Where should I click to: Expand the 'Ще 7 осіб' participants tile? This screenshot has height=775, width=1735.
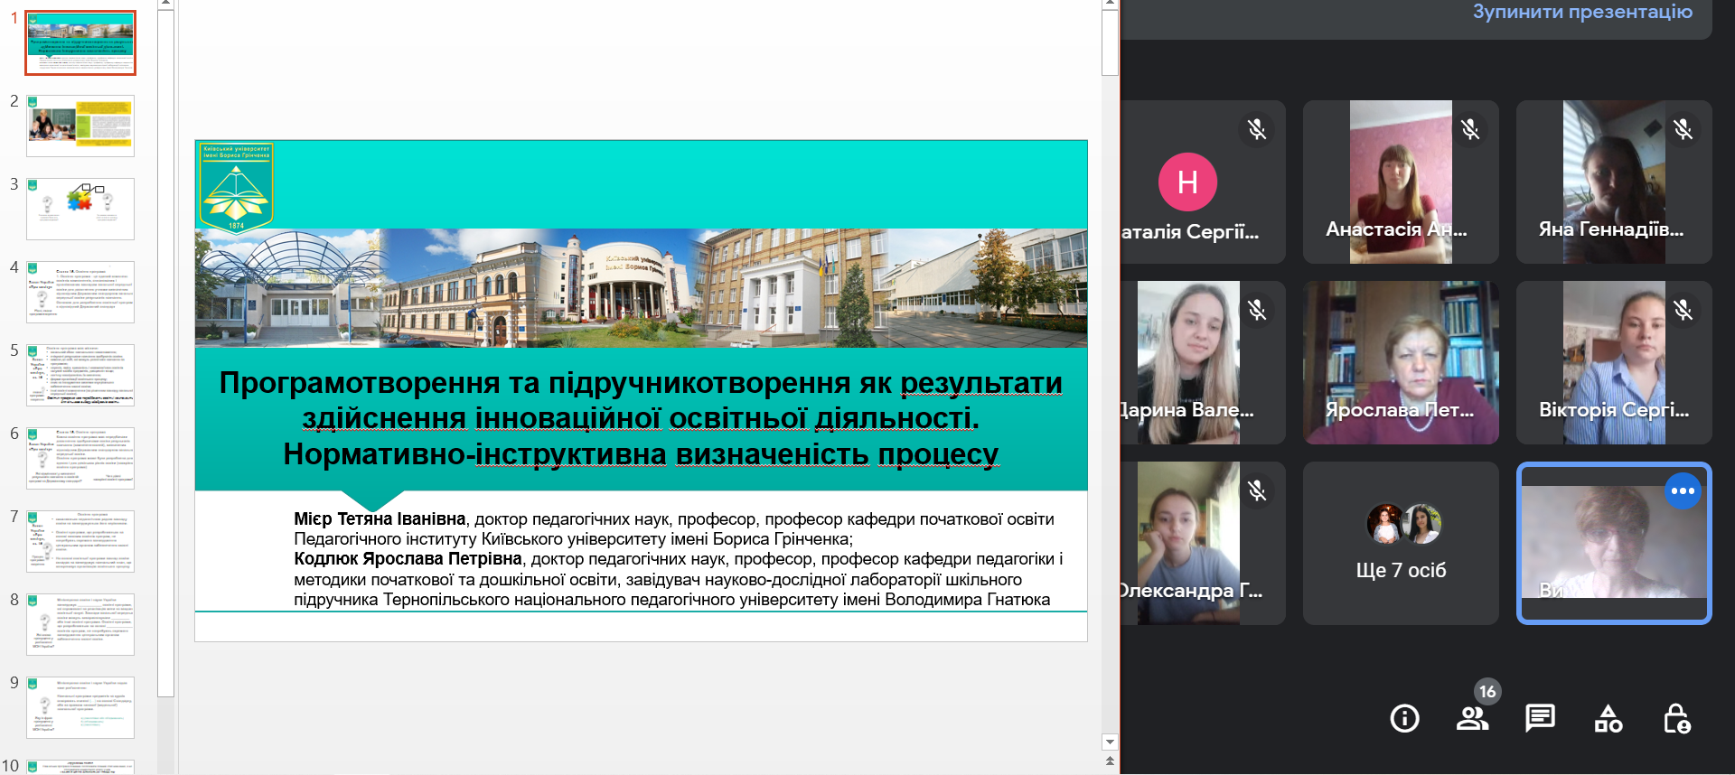point(1401,544)
